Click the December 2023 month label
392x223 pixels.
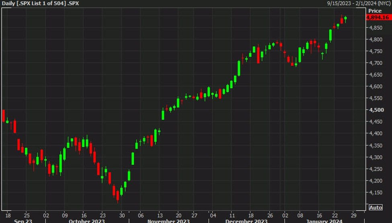(246, 221)
